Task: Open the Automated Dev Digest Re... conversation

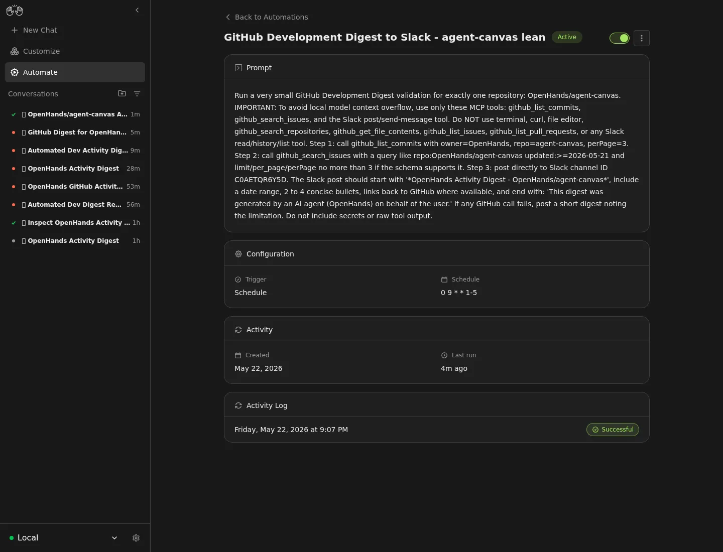Action: click(75, 205)
